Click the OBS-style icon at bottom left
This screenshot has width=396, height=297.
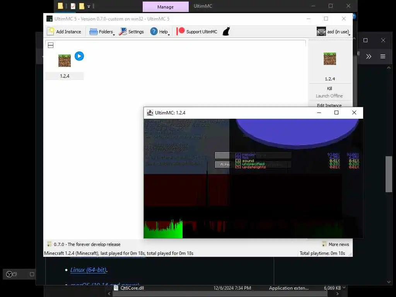coord(9,274)
